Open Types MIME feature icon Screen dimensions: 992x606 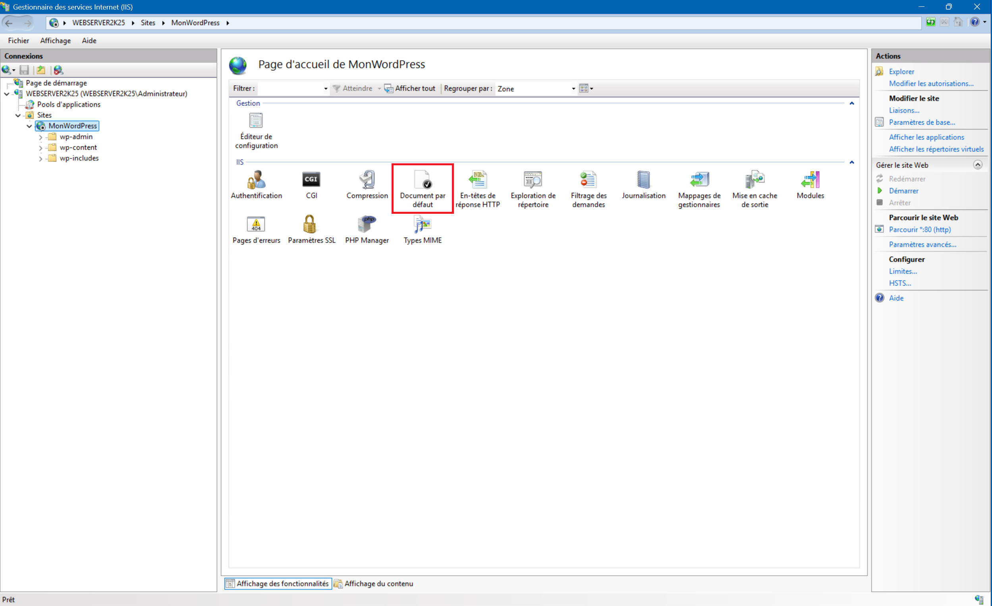tap(422, 225)
